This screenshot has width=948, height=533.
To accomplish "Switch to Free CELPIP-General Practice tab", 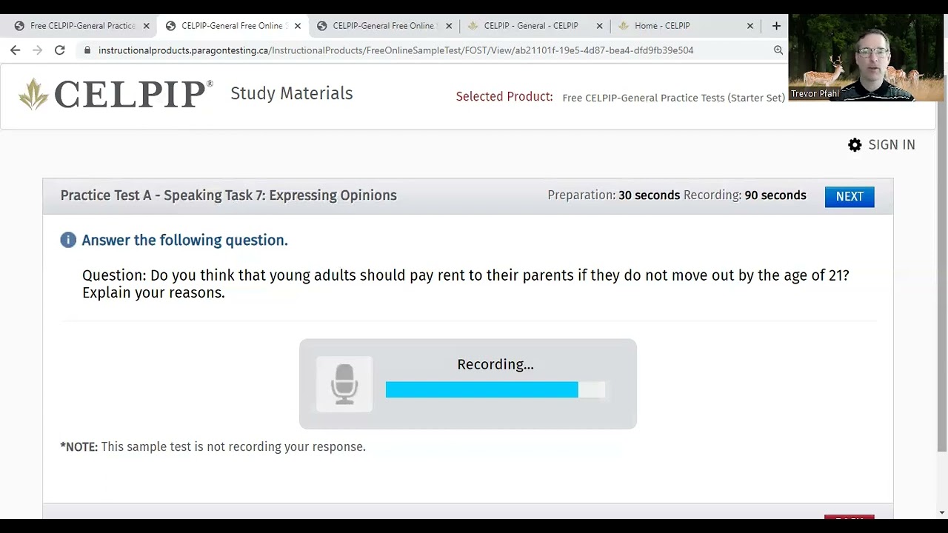I will [x=81, y=26].
